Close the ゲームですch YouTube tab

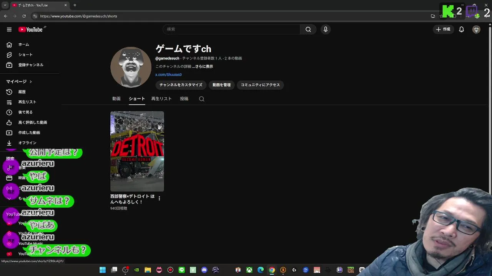pos(65,5)
